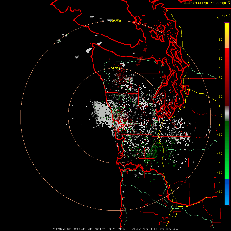
Task: Click the -10 scale value
Action: click(x=219, y=125)
